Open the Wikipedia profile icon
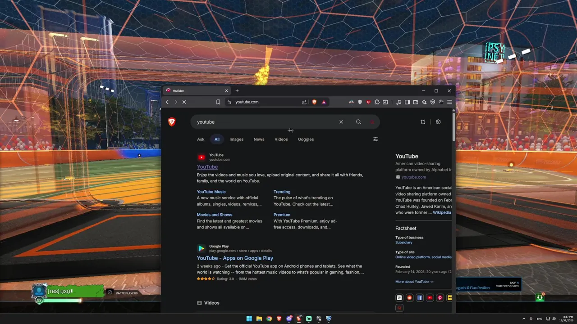577x324 pixels. tap(399, 297)
